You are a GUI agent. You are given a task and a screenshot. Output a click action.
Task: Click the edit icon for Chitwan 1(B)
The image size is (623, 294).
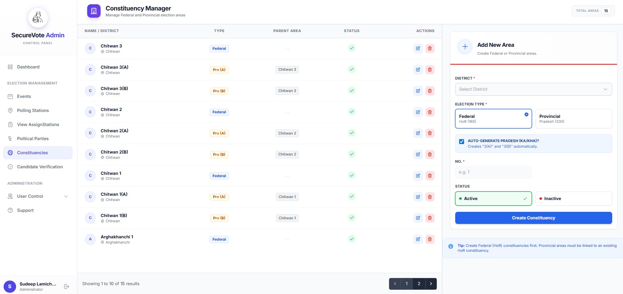418,218
